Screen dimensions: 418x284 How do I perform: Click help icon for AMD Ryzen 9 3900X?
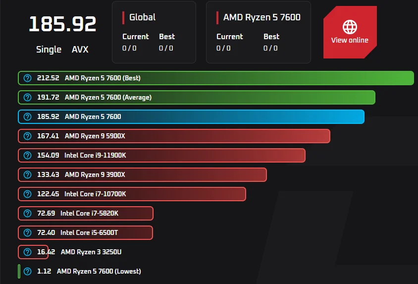coord(27,174)
